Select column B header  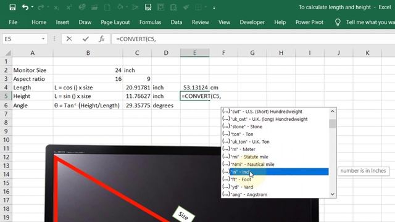click(x=88, y=53)
